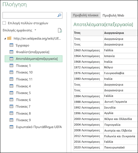Click the Βέλγιο και Ολλανδία cell
The image size is (138, 153).
click(x=121, y=119)
